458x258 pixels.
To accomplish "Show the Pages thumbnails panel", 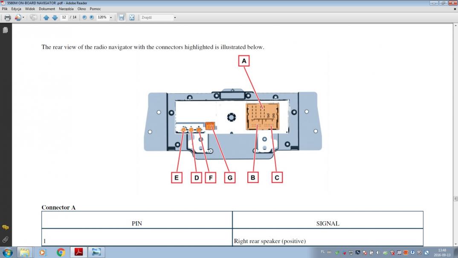I will (x=5, y=30).
